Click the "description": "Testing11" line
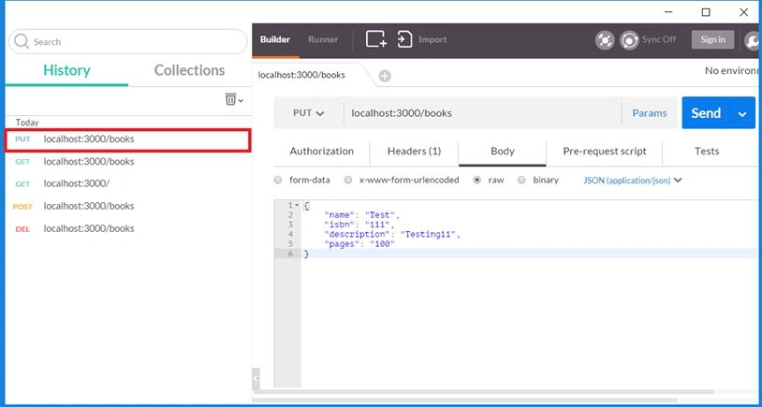The image size is (762, 407). (391, 235)
